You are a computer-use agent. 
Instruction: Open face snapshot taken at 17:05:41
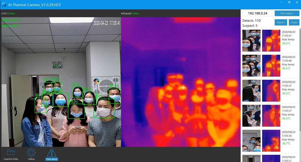[x=251, y=41]
